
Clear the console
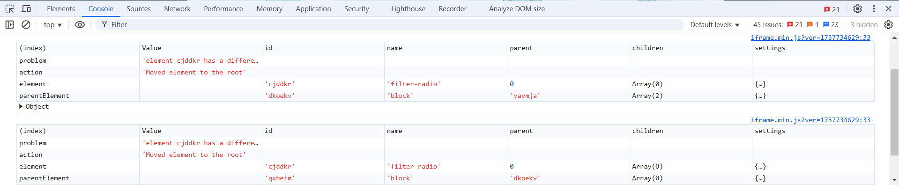(26, 25)
